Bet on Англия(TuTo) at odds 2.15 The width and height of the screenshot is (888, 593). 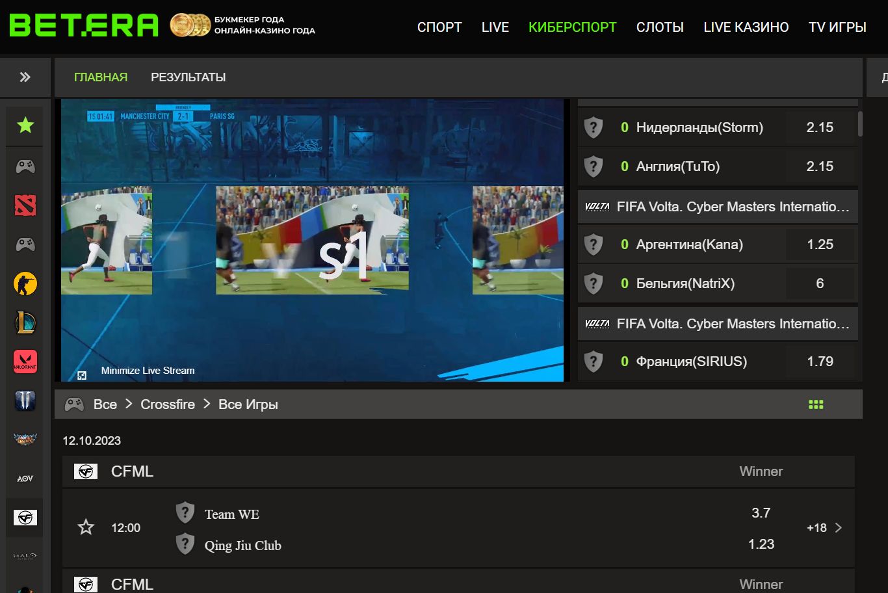click(x=820, y=166)
